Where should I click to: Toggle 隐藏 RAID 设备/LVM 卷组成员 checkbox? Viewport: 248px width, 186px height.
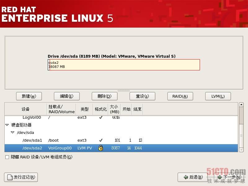point(7,157)
